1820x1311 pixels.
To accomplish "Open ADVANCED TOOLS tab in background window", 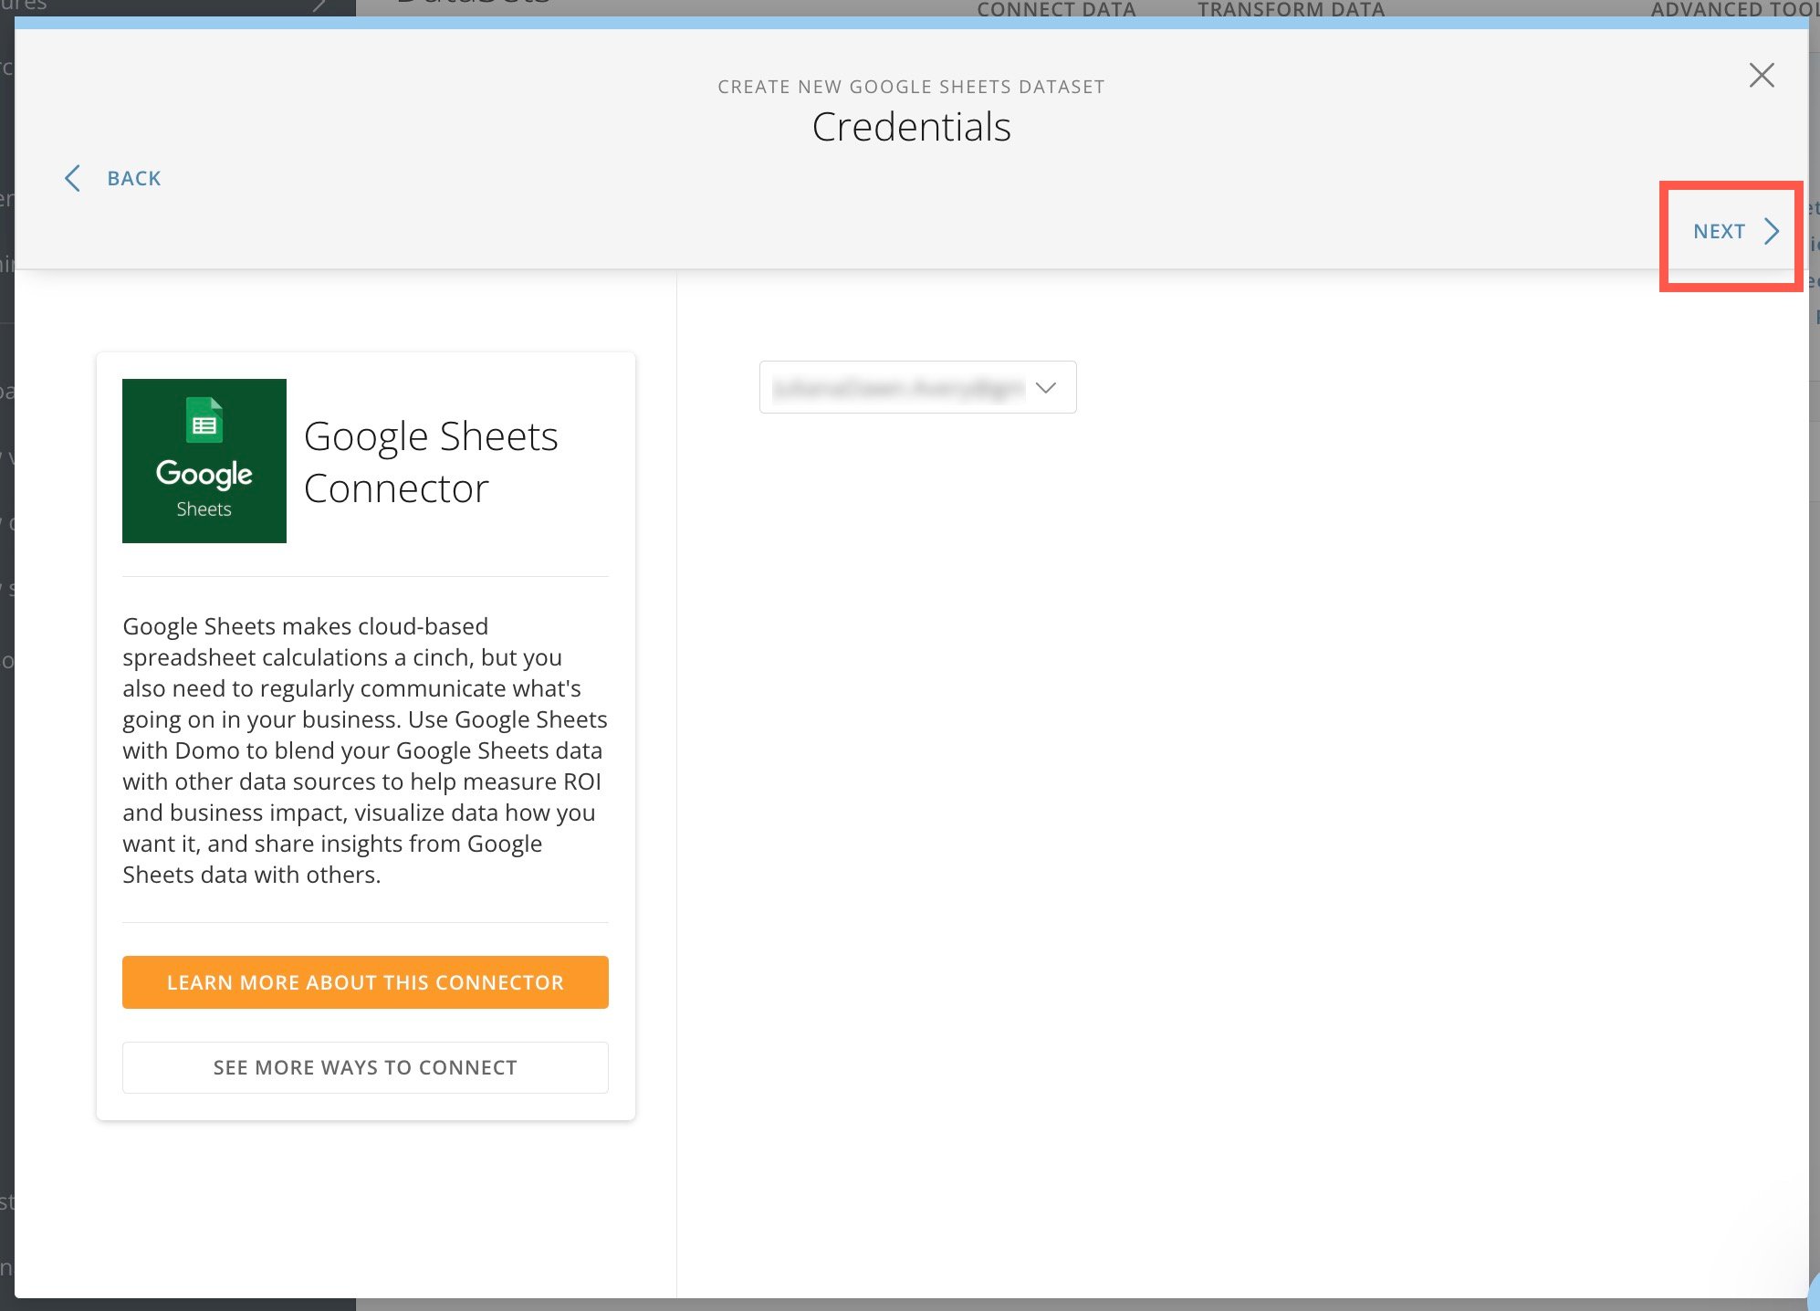I will coord(1734,9).
